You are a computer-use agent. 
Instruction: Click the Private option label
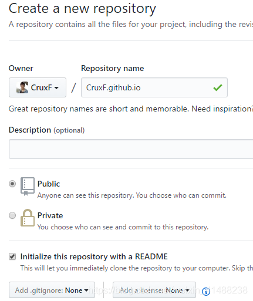(x=50, y=215)
